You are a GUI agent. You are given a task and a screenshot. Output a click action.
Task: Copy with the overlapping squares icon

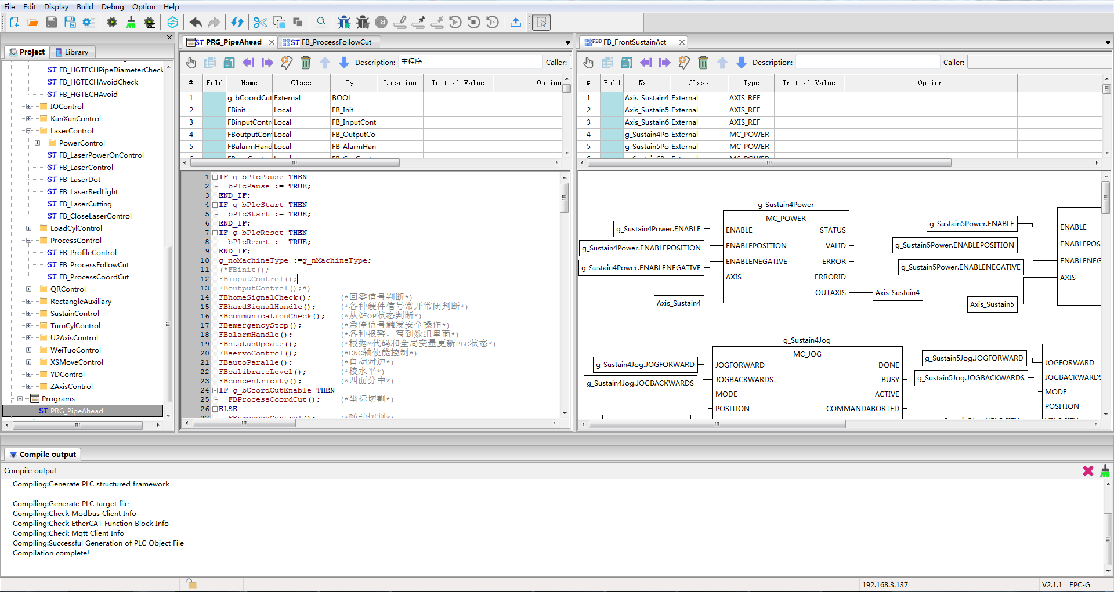click(x=279, y=23)
